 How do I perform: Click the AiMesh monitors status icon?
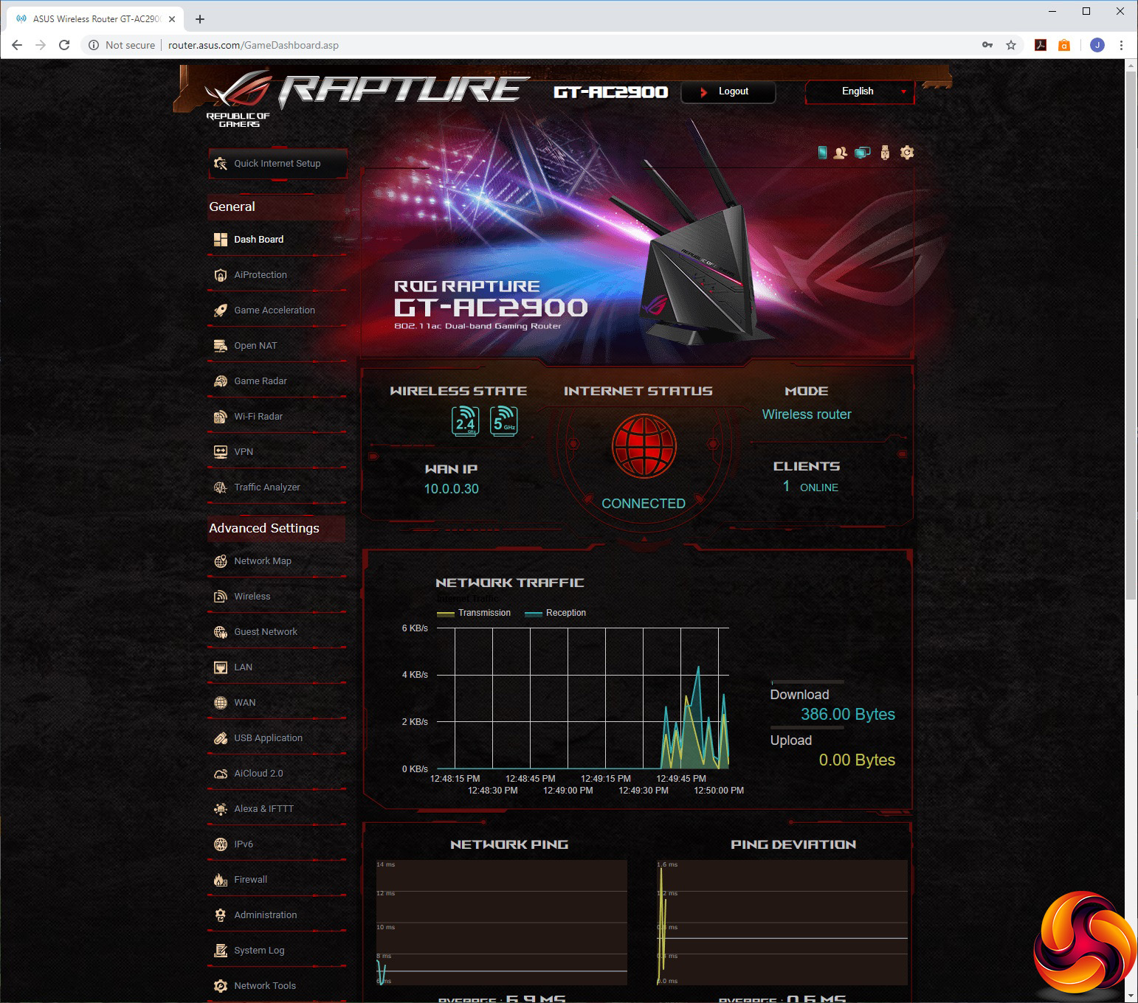click(862, 153)
